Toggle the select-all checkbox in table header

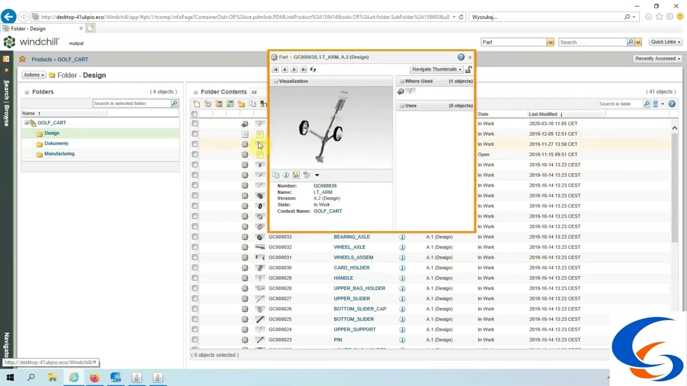pyautogui.click(x=194, y=114)
